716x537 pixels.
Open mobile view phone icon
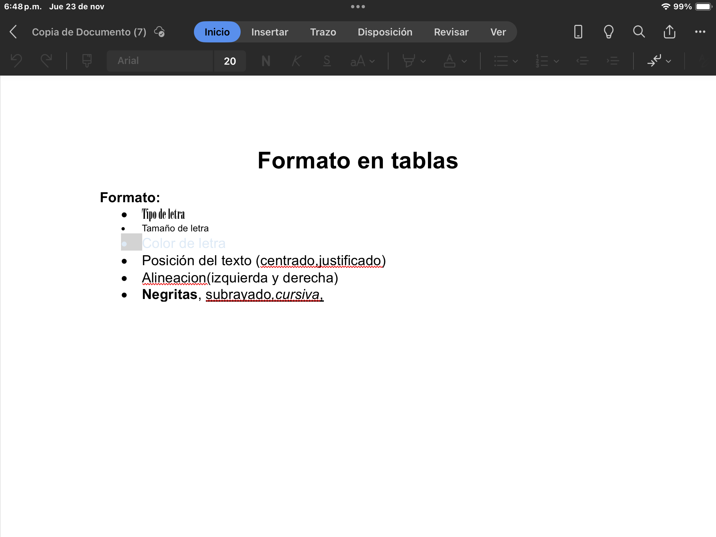(578, 32)
